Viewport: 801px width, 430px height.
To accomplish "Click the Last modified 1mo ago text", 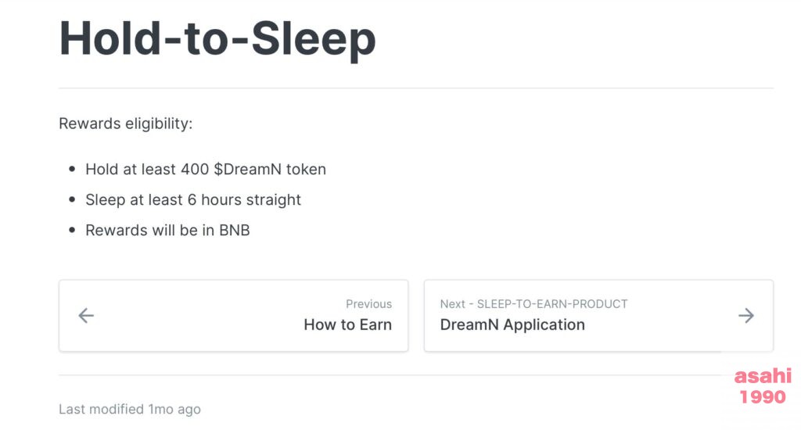I will pyautogui.click(x=130, y=409).
